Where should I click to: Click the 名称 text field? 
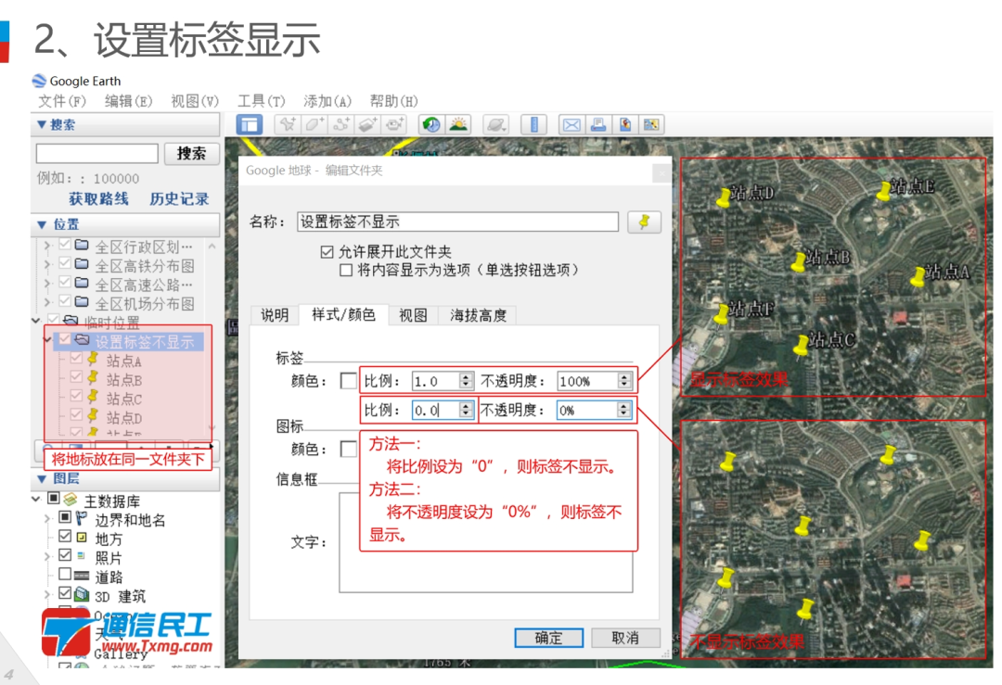pos(458,222)
